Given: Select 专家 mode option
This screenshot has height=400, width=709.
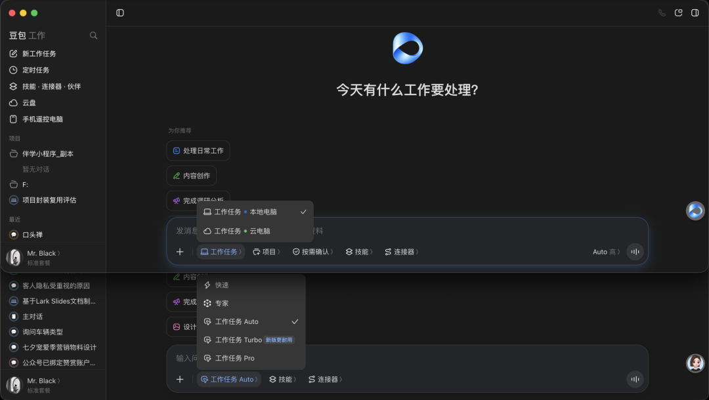Looking at the screenshot, I should pos(251,304).
